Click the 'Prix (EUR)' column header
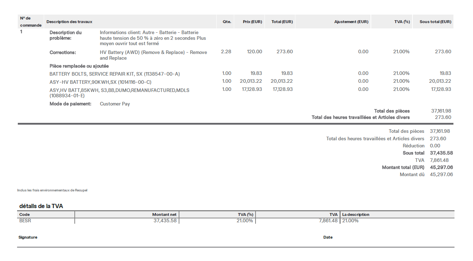The image size is (473, 261). [252, 22]
